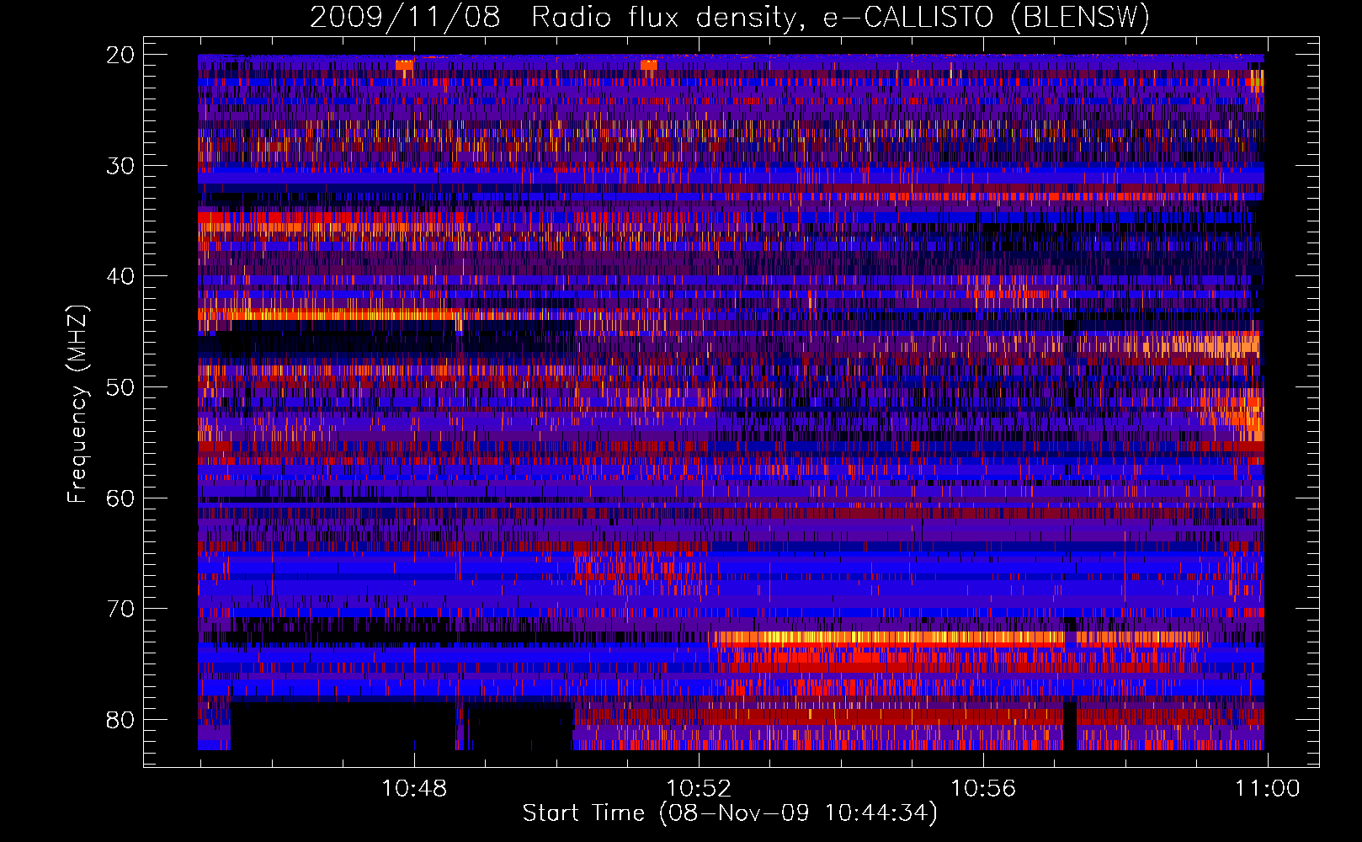
Task: Click the '40' frequency tick label
Action: coord(120,276)
